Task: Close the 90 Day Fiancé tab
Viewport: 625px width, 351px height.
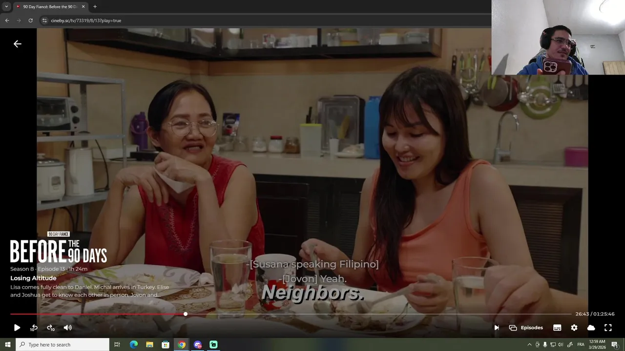Action: [x=83, y=7]
